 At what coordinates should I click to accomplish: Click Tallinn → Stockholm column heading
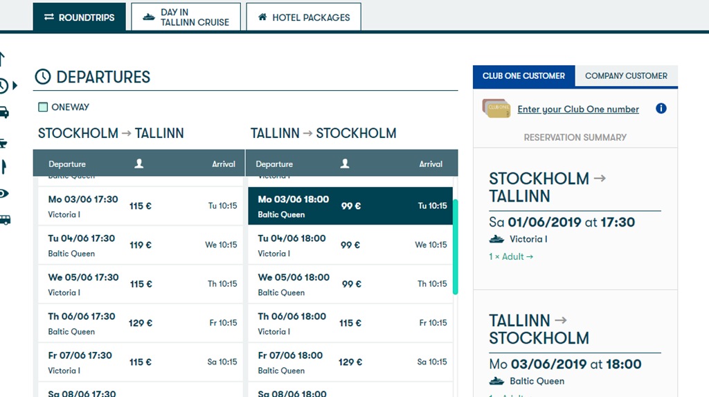tap(323, 133)
